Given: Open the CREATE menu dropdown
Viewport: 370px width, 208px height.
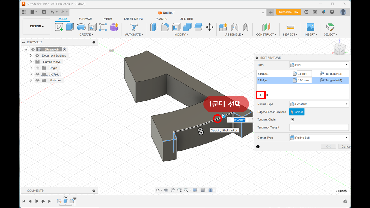Looking at the screenshot, I should 86,34.
